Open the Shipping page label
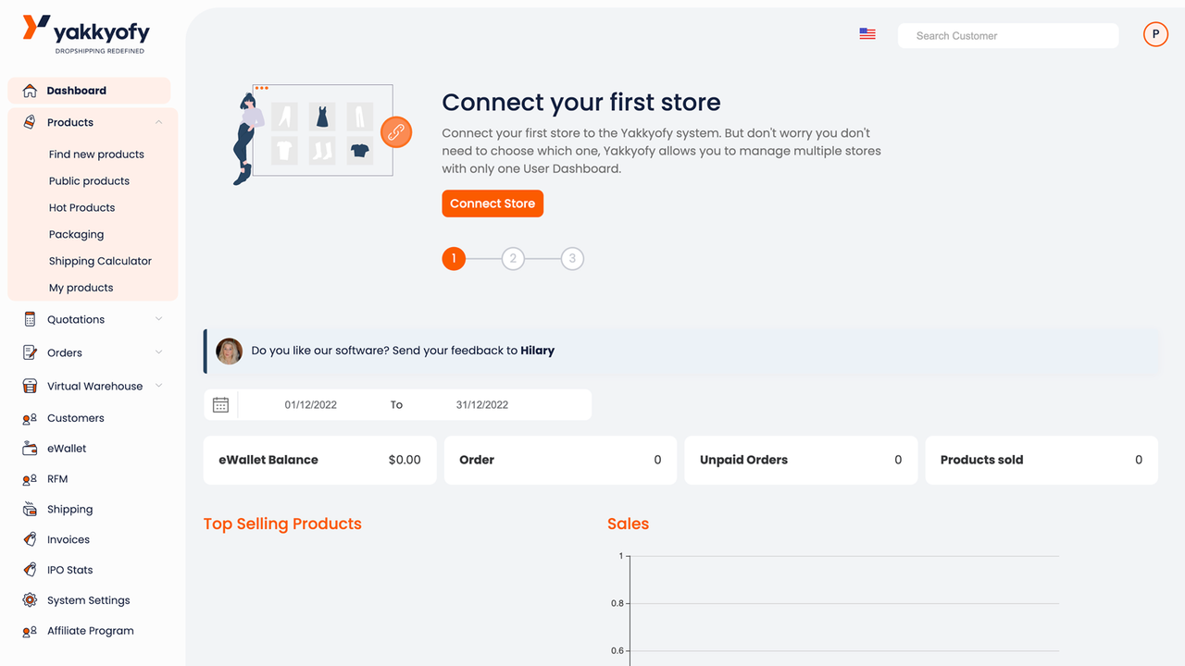This screenshot has height=666, width=1185. pos(70,510)
